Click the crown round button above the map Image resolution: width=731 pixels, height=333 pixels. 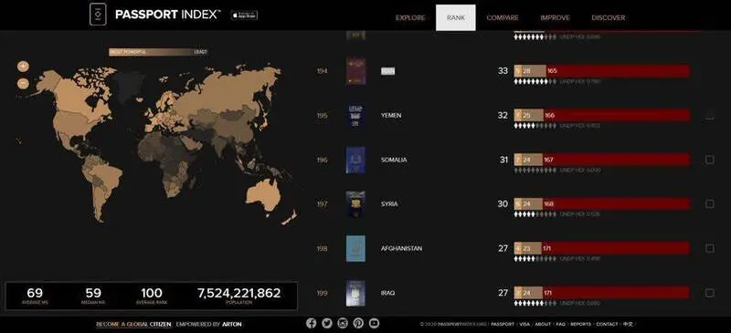tap(24, 66)
